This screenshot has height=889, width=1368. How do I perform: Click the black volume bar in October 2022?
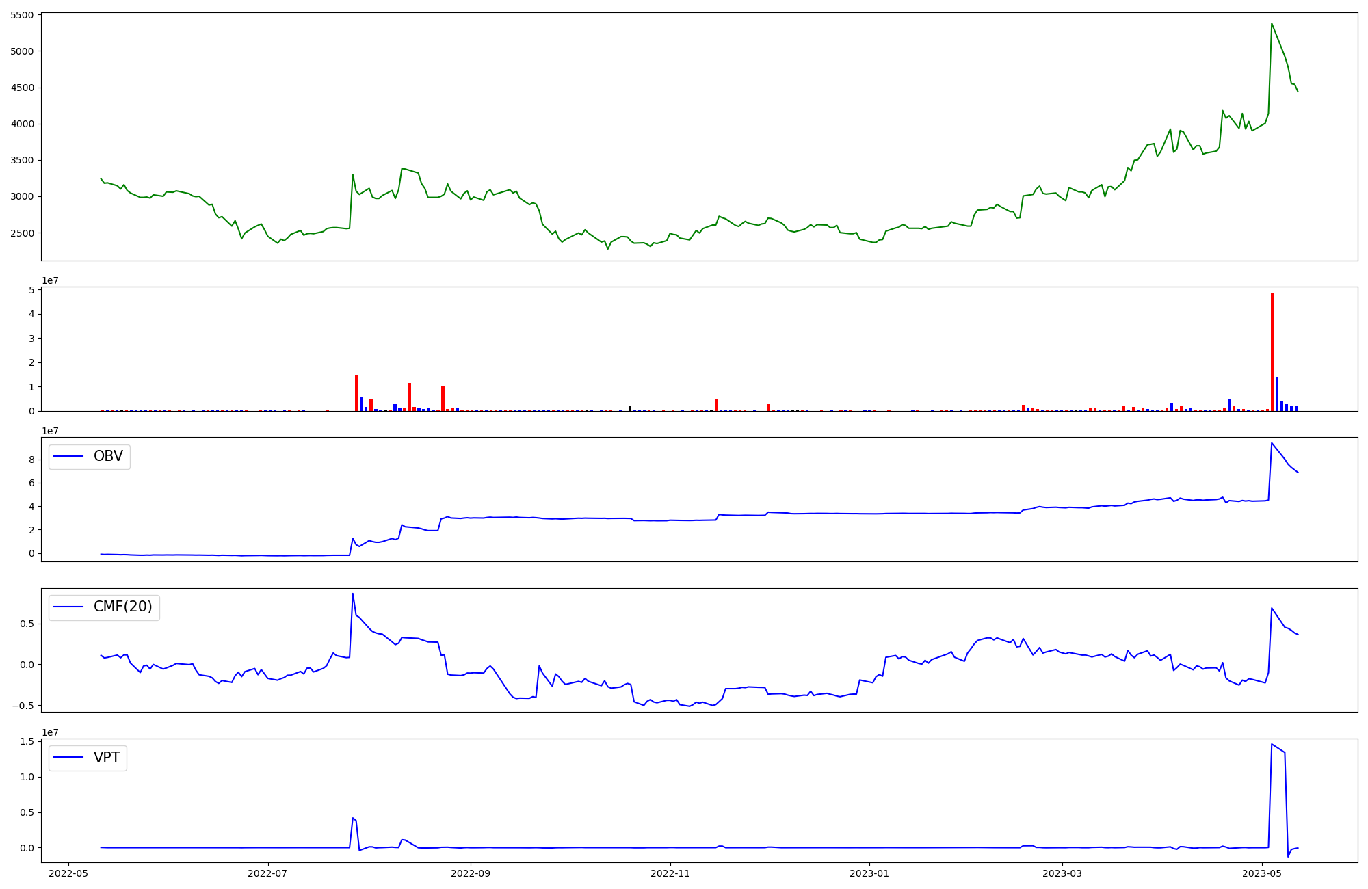click(630, 408)
